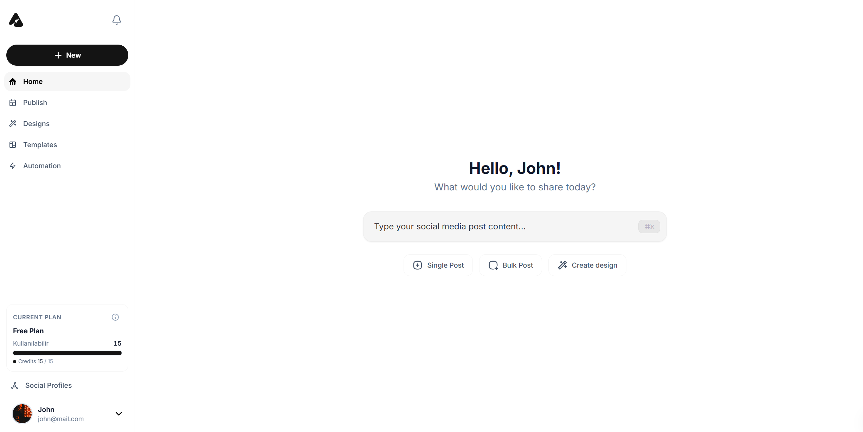Start a Bulk Post
Screen dimensions: 863x432
pyautogui.click(x=510, y=265)
